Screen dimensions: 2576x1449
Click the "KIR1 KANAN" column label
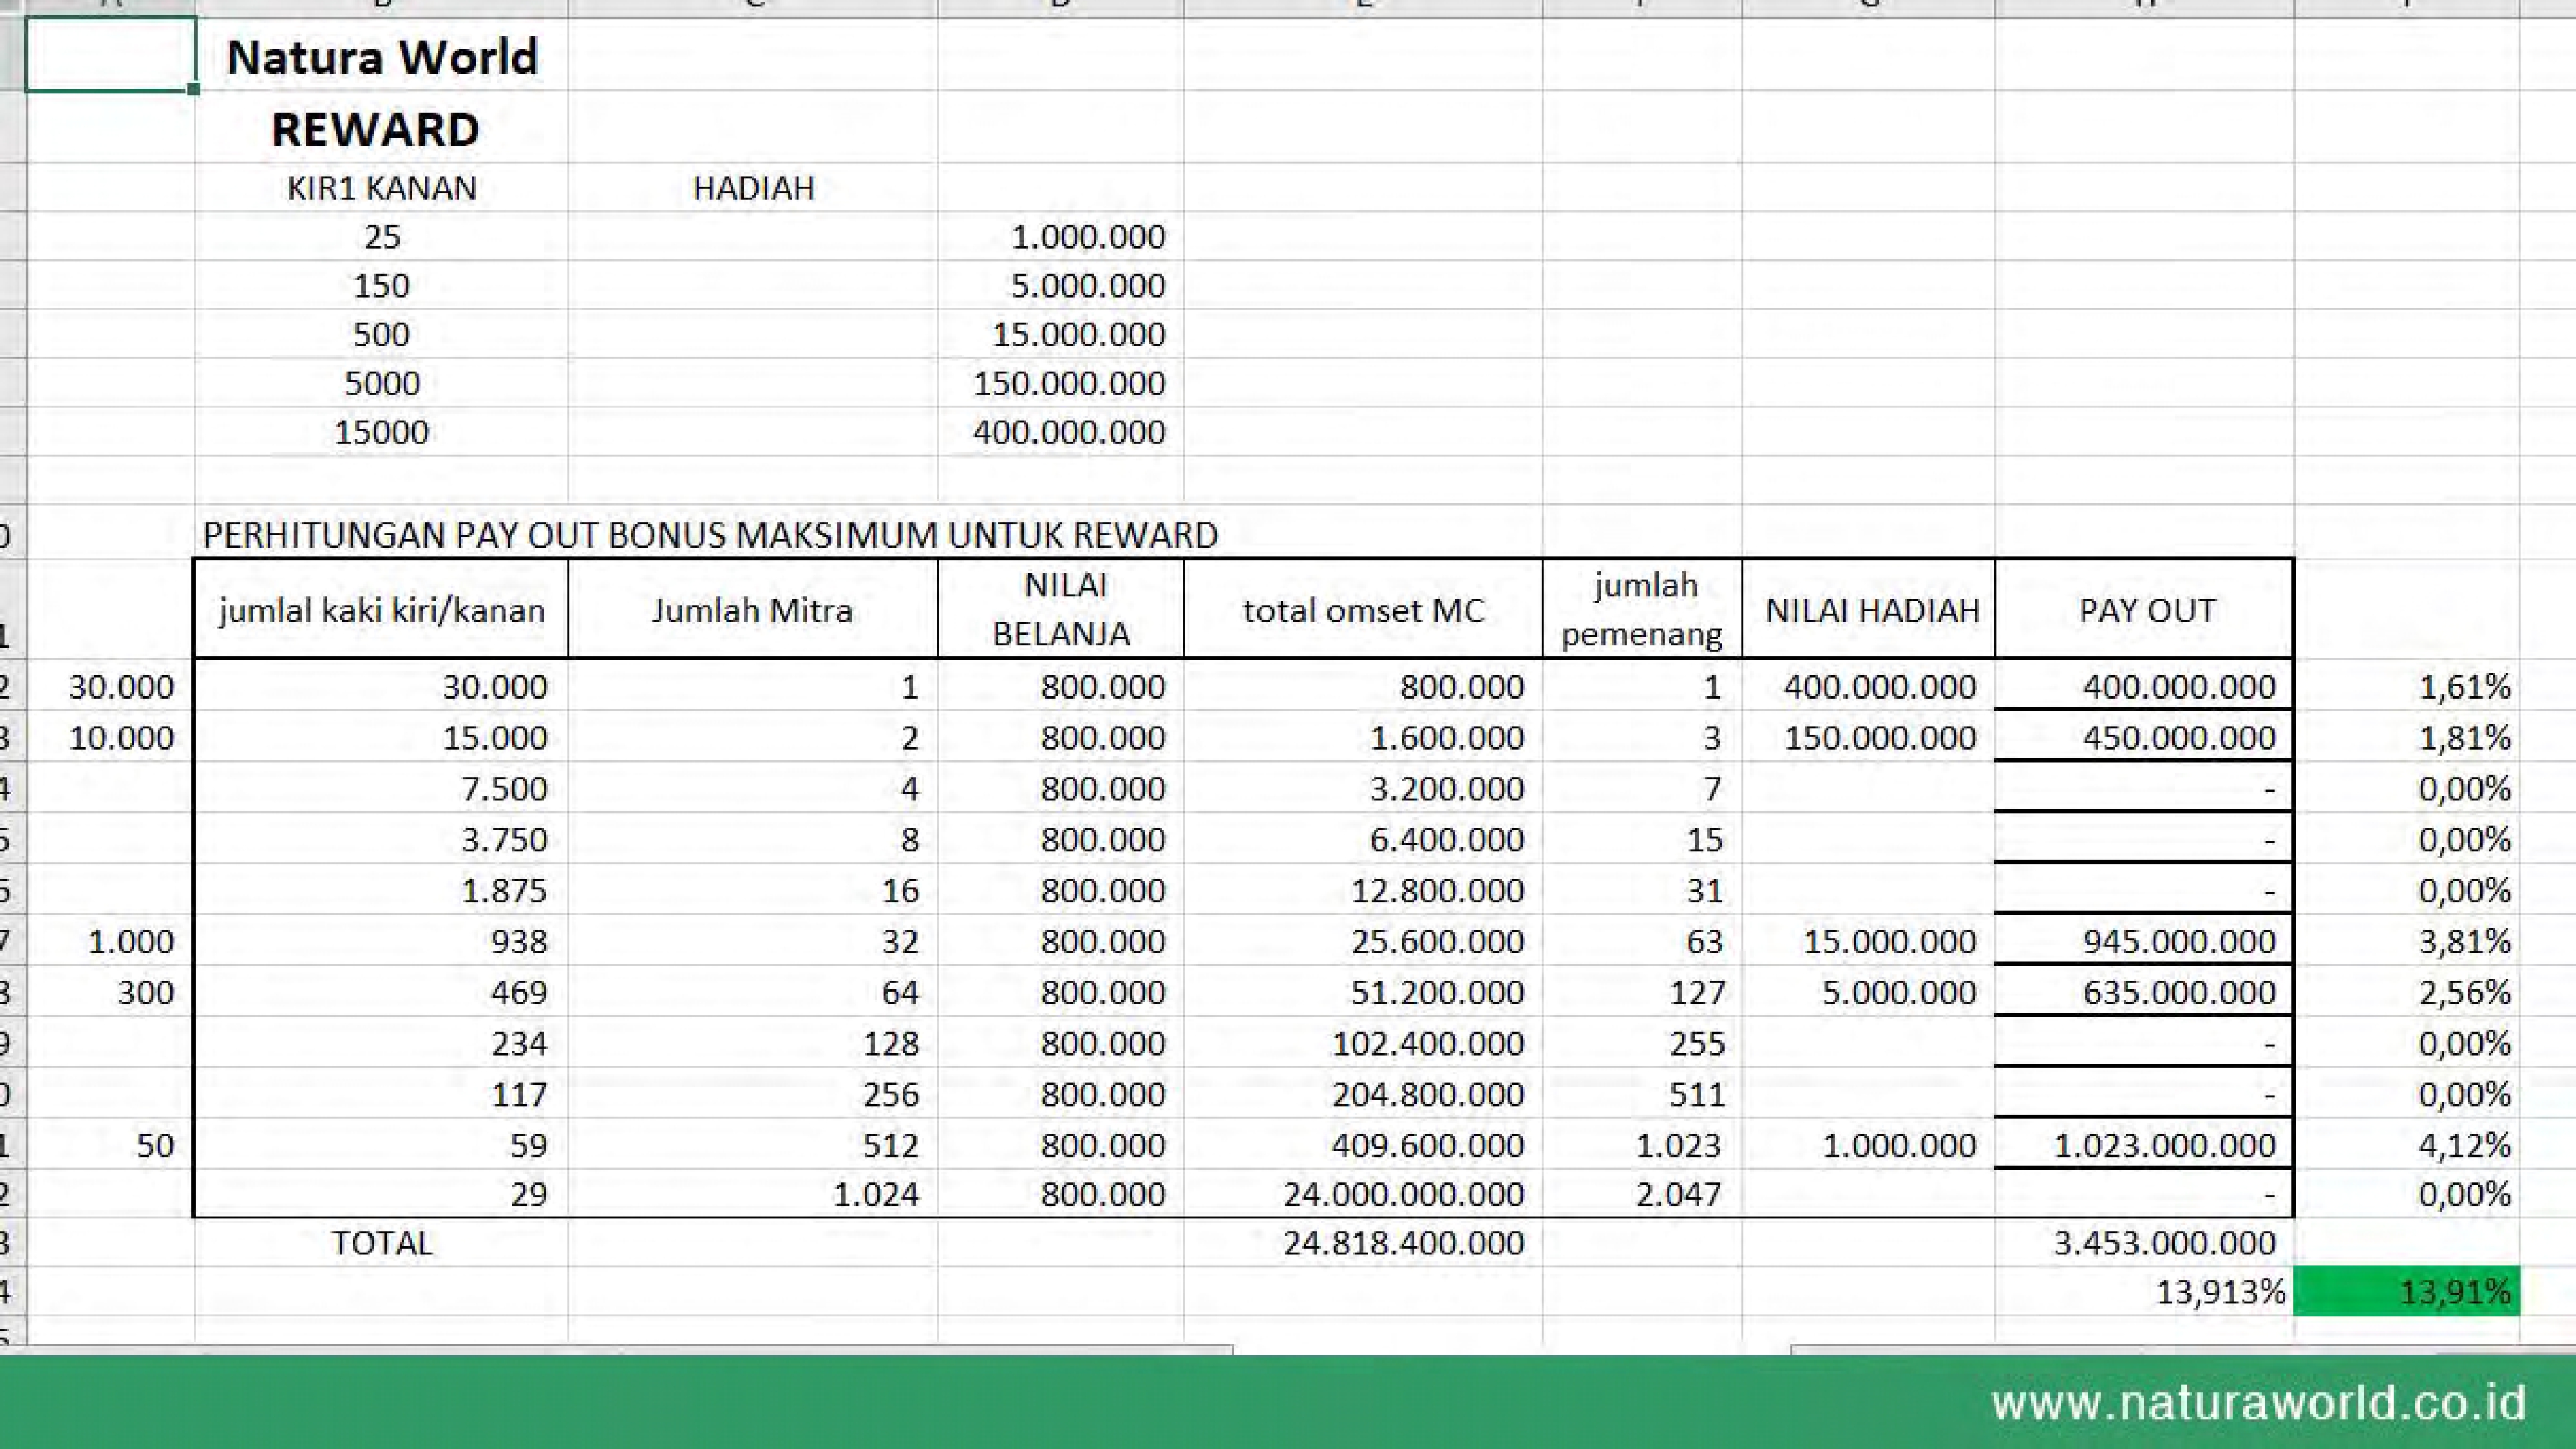point(382,188)
